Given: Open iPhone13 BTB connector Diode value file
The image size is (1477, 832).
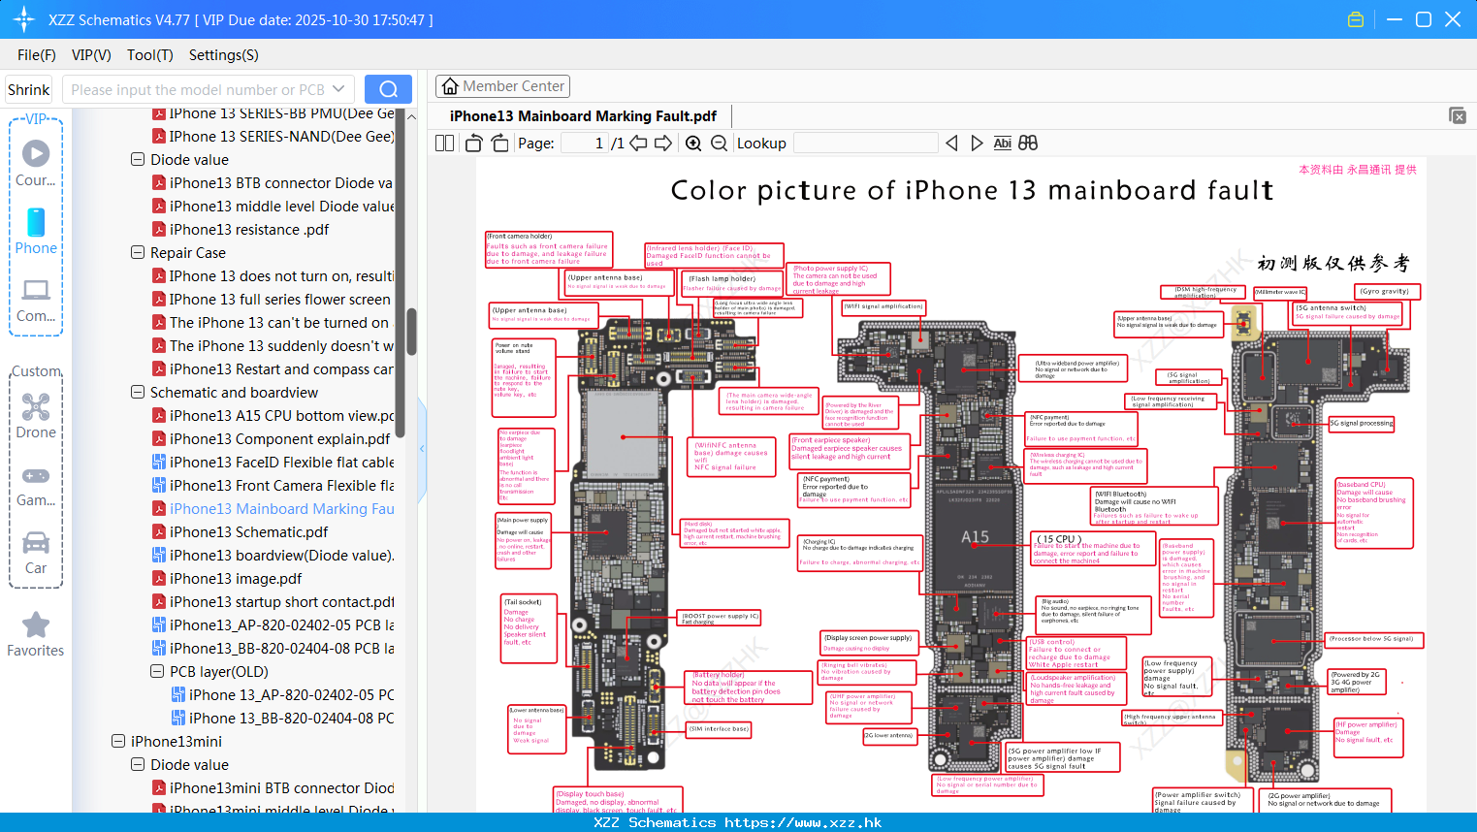Looking at the screenshot, I should point(273,182).
